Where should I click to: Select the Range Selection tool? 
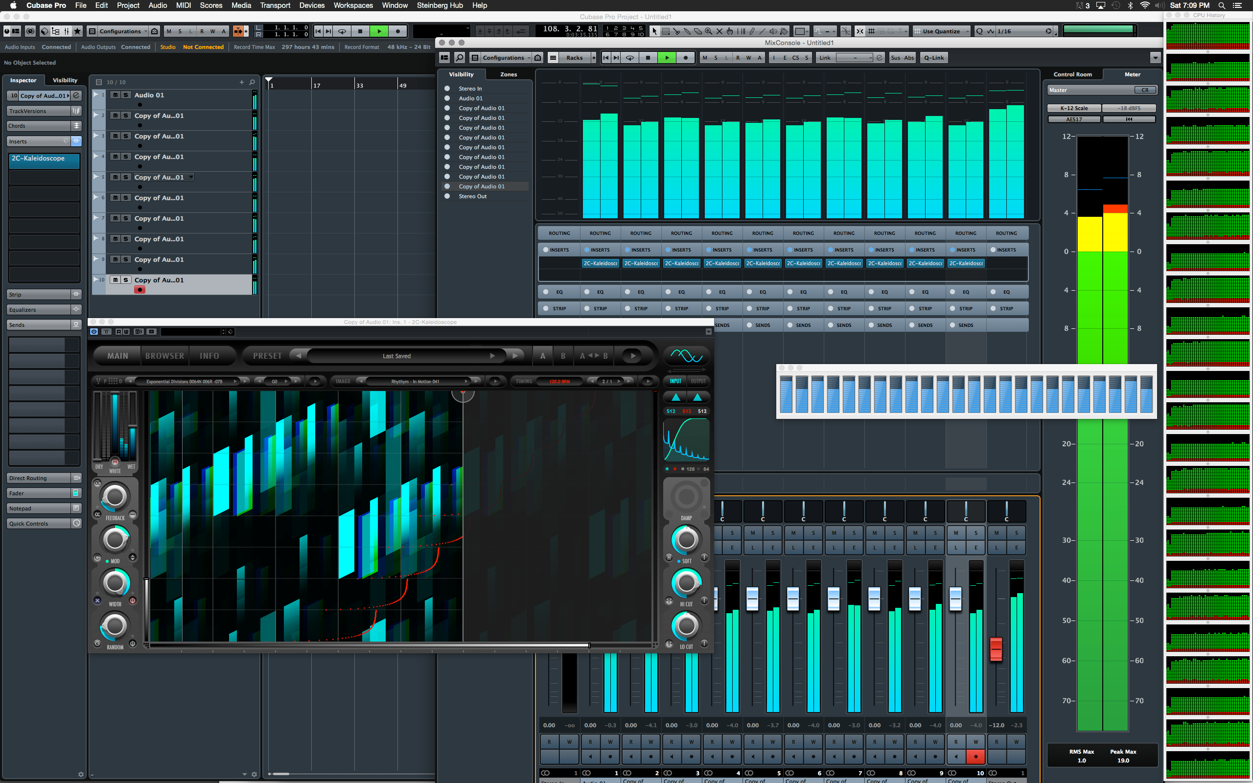(x=666, y=31)
